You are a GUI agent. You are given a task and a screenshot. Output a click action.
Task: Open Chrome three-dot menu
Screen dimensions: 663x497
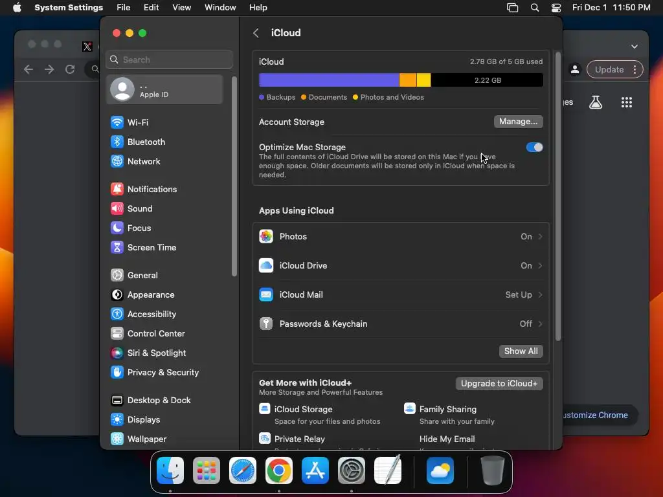[635, 70]
